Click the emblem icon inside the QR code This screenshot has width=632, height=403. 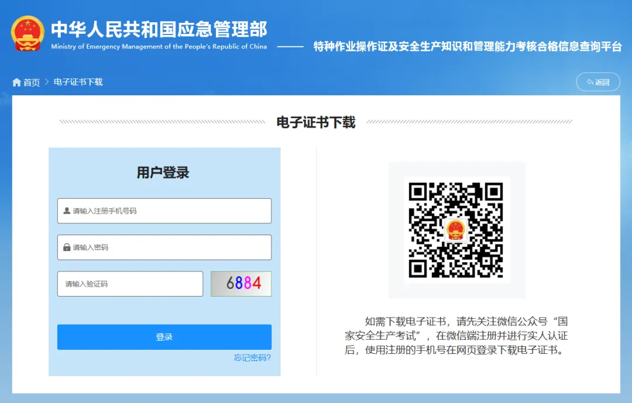(456, 230)
